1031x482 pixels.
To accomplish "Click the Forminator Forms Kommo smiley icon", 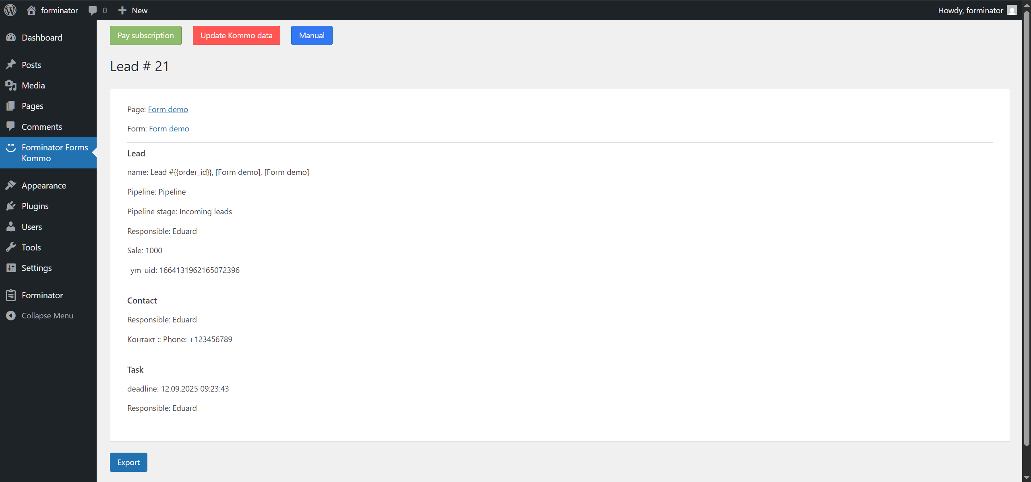I will (11, 148).
